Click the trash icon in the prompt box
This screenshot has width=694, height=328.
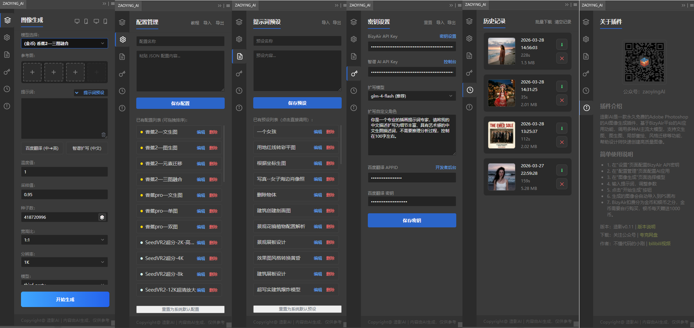104,135
